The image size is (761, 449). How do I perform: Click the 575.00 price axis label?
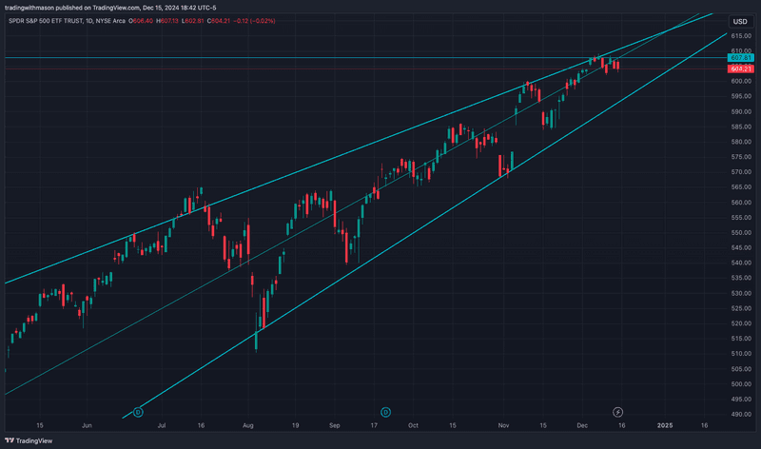741,157
